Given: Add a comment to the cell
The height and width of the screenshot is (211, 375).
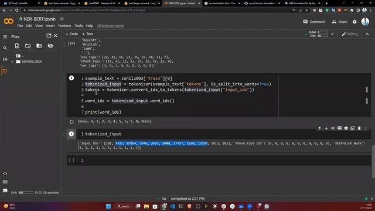Looking at the screenshot, I should click(x=339, y=128).
